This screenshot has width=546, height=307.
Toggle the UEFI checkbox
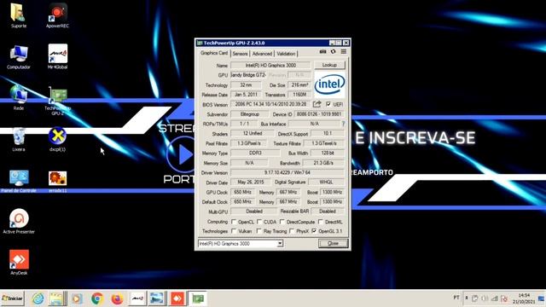tap(328, 104)
